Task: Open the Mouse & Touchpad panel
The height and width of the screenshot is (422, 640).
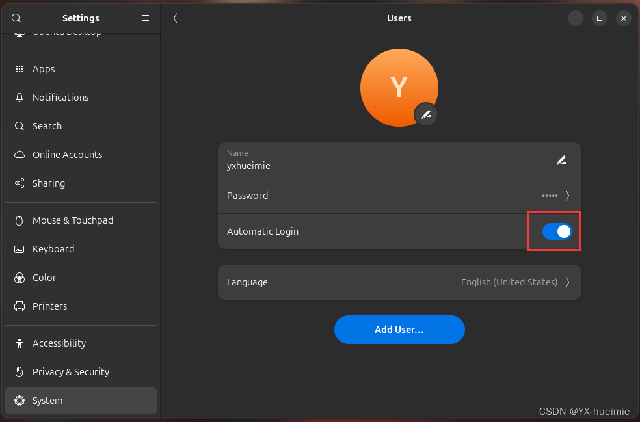Action: [81, 220]
